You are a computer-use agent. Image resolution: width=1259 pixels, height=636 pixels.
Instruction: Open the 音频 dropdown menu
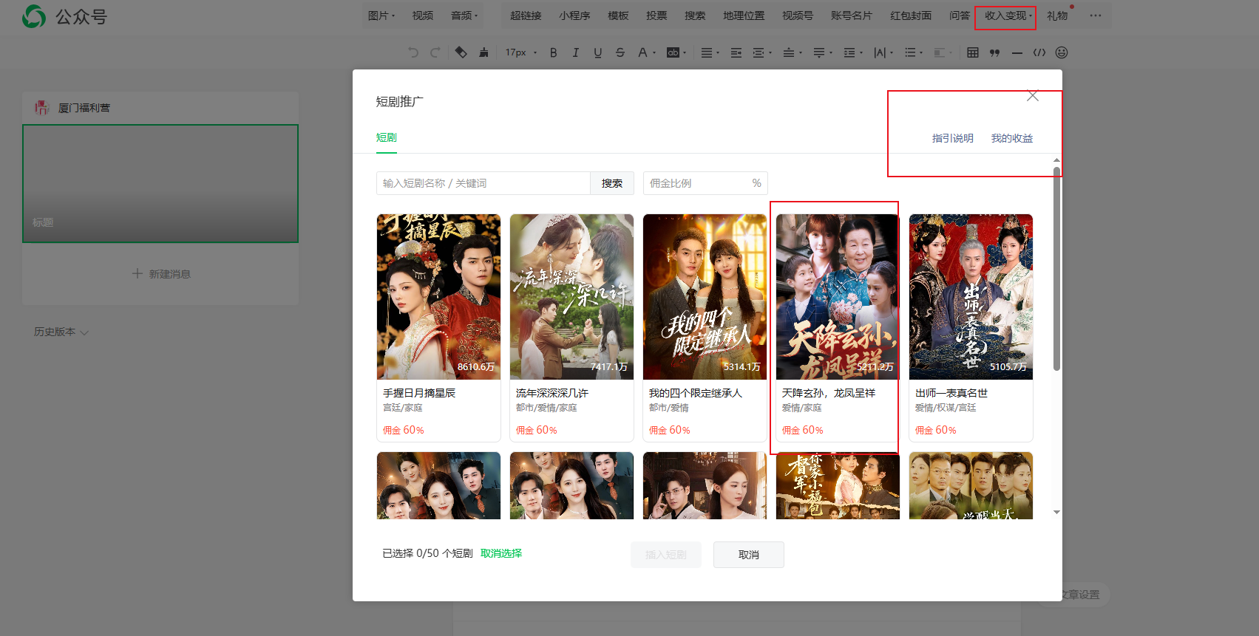(x=464, y=16)
